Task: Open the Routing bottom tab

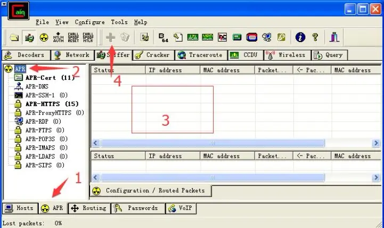Action: tap(89, 208)
